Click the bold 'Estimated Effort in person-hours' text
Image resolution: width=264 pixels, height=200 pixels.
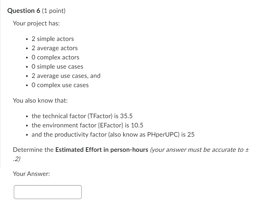pos(102,150)
